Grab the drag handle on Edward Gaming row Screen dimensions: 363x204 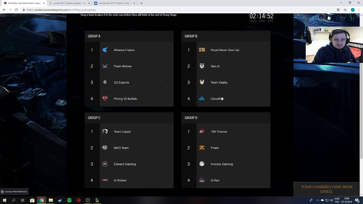click(167, 164)
